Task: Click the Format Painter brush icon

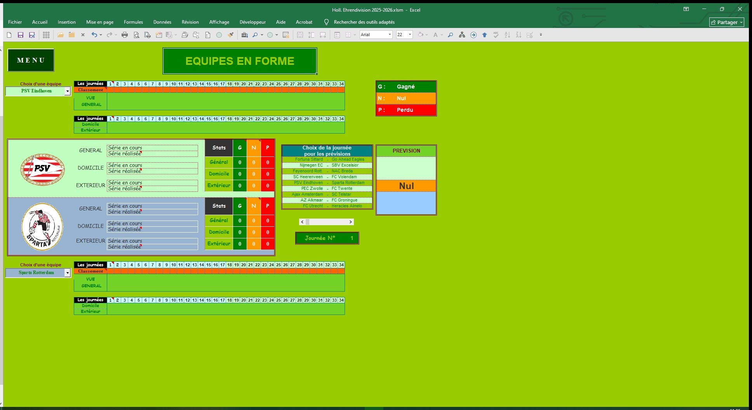Action: (230, 35)
